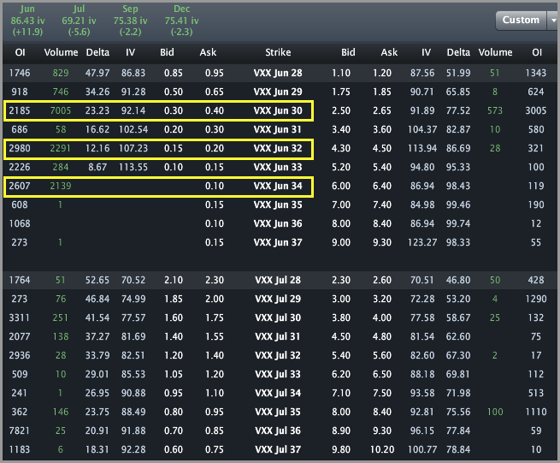Click put IV 123.27 on Jun 37
This screenshot has height=463, width=560.
[x=422, y=242]
